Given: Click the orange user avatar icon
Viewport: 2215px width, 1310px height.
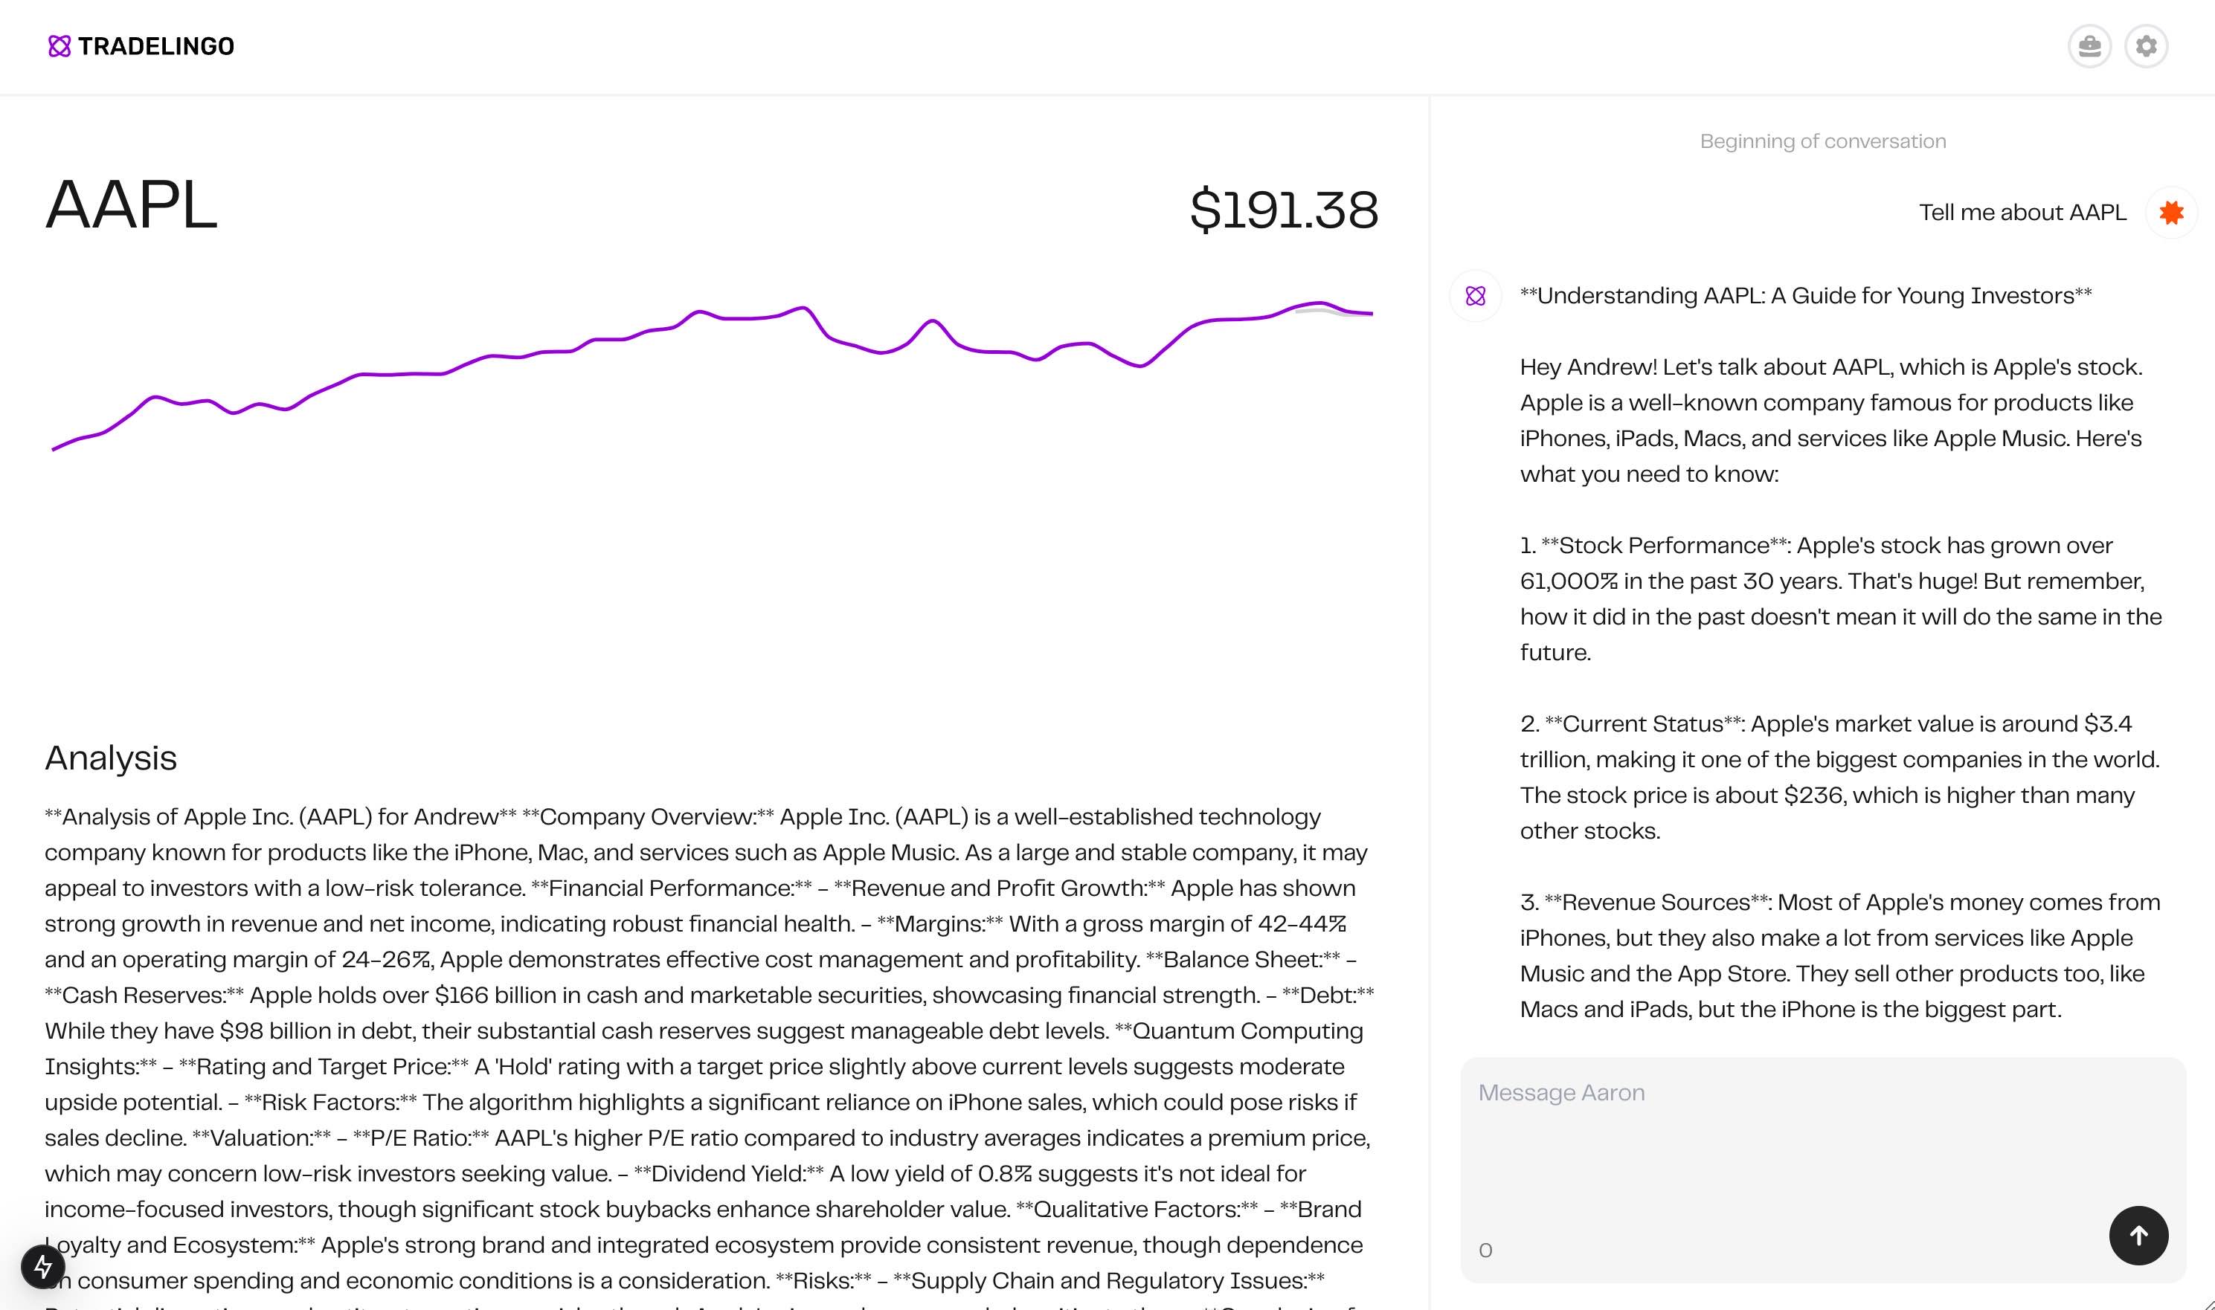Looking at the screenshot, I should [x=2171, y=213].
